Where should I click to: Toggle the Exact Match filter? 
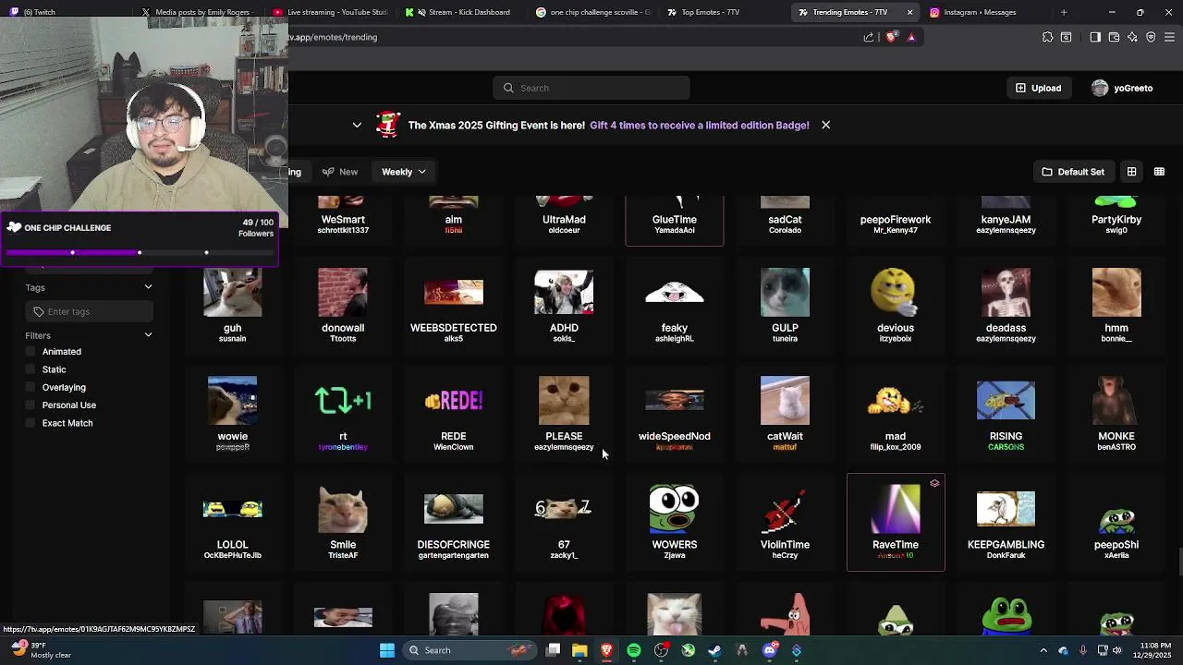pyautogui.click(x=30, y=423)
